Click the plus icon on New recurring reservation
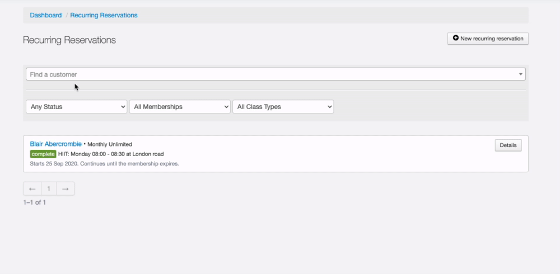 [456, 39]
